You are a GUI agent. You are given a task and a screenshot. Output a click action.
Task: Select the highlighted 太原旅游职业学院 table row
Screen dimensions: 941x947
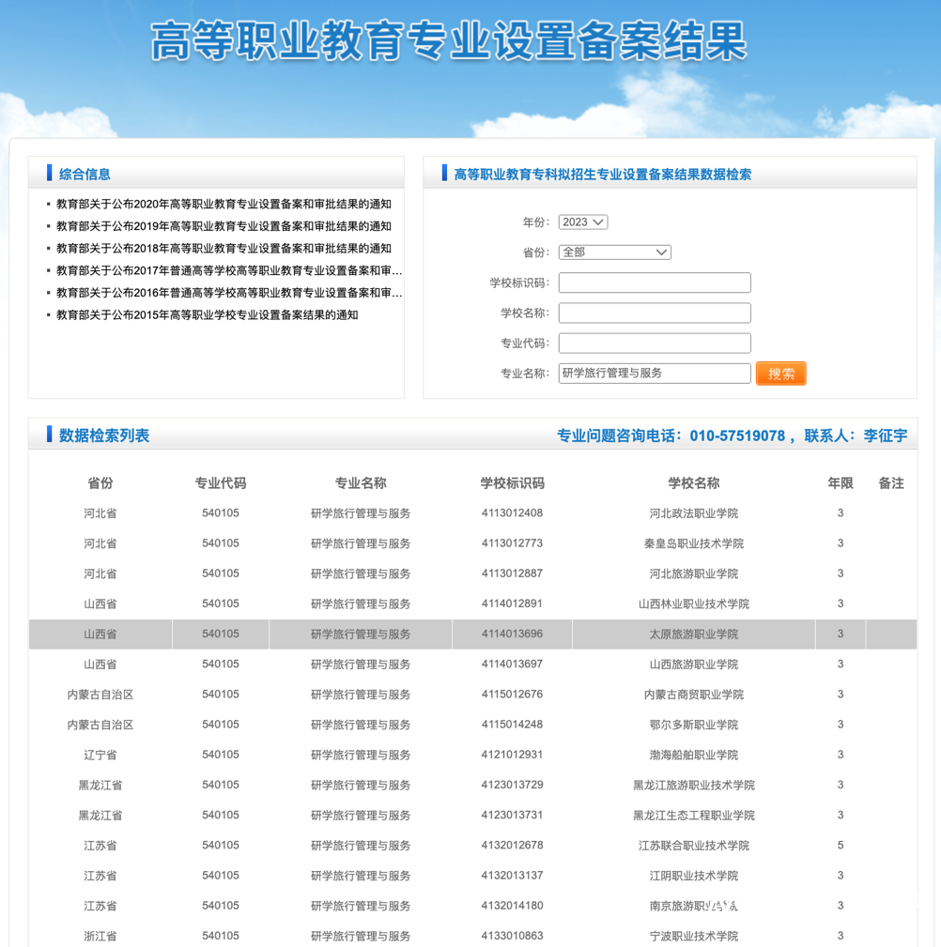click(470, 634)
